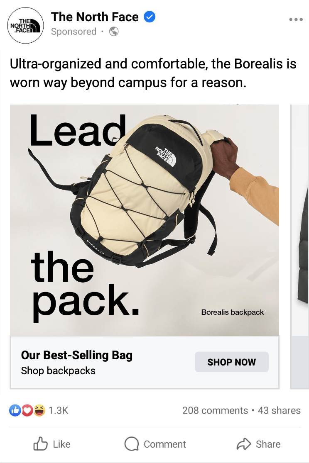
Task: Click the public globe audience icon
Action: [x=114, y=31]
